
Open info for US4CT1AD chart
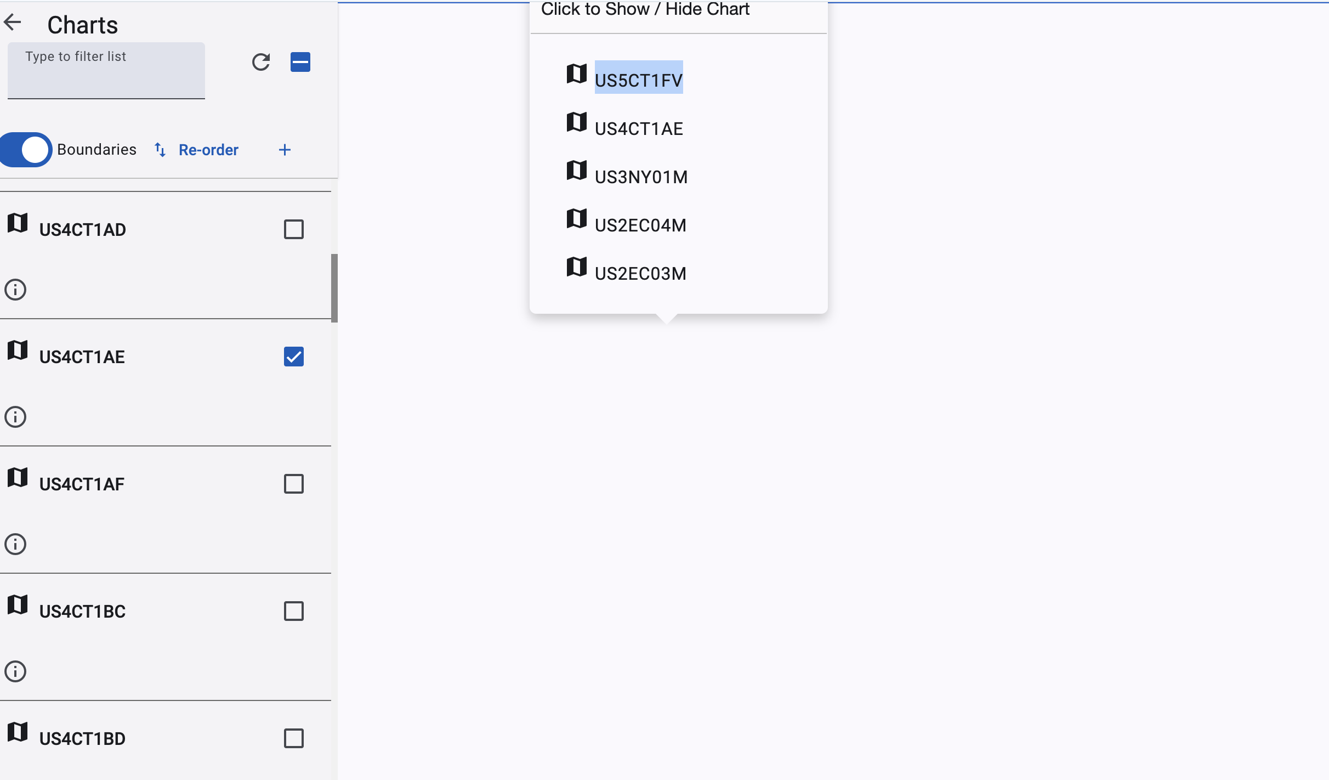15,290
